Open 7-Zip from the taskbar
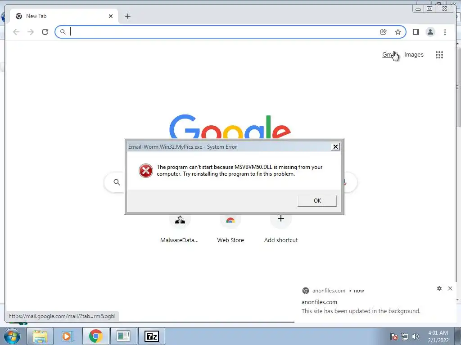Viewport: 461px width, 345px height. click(151, 336)
